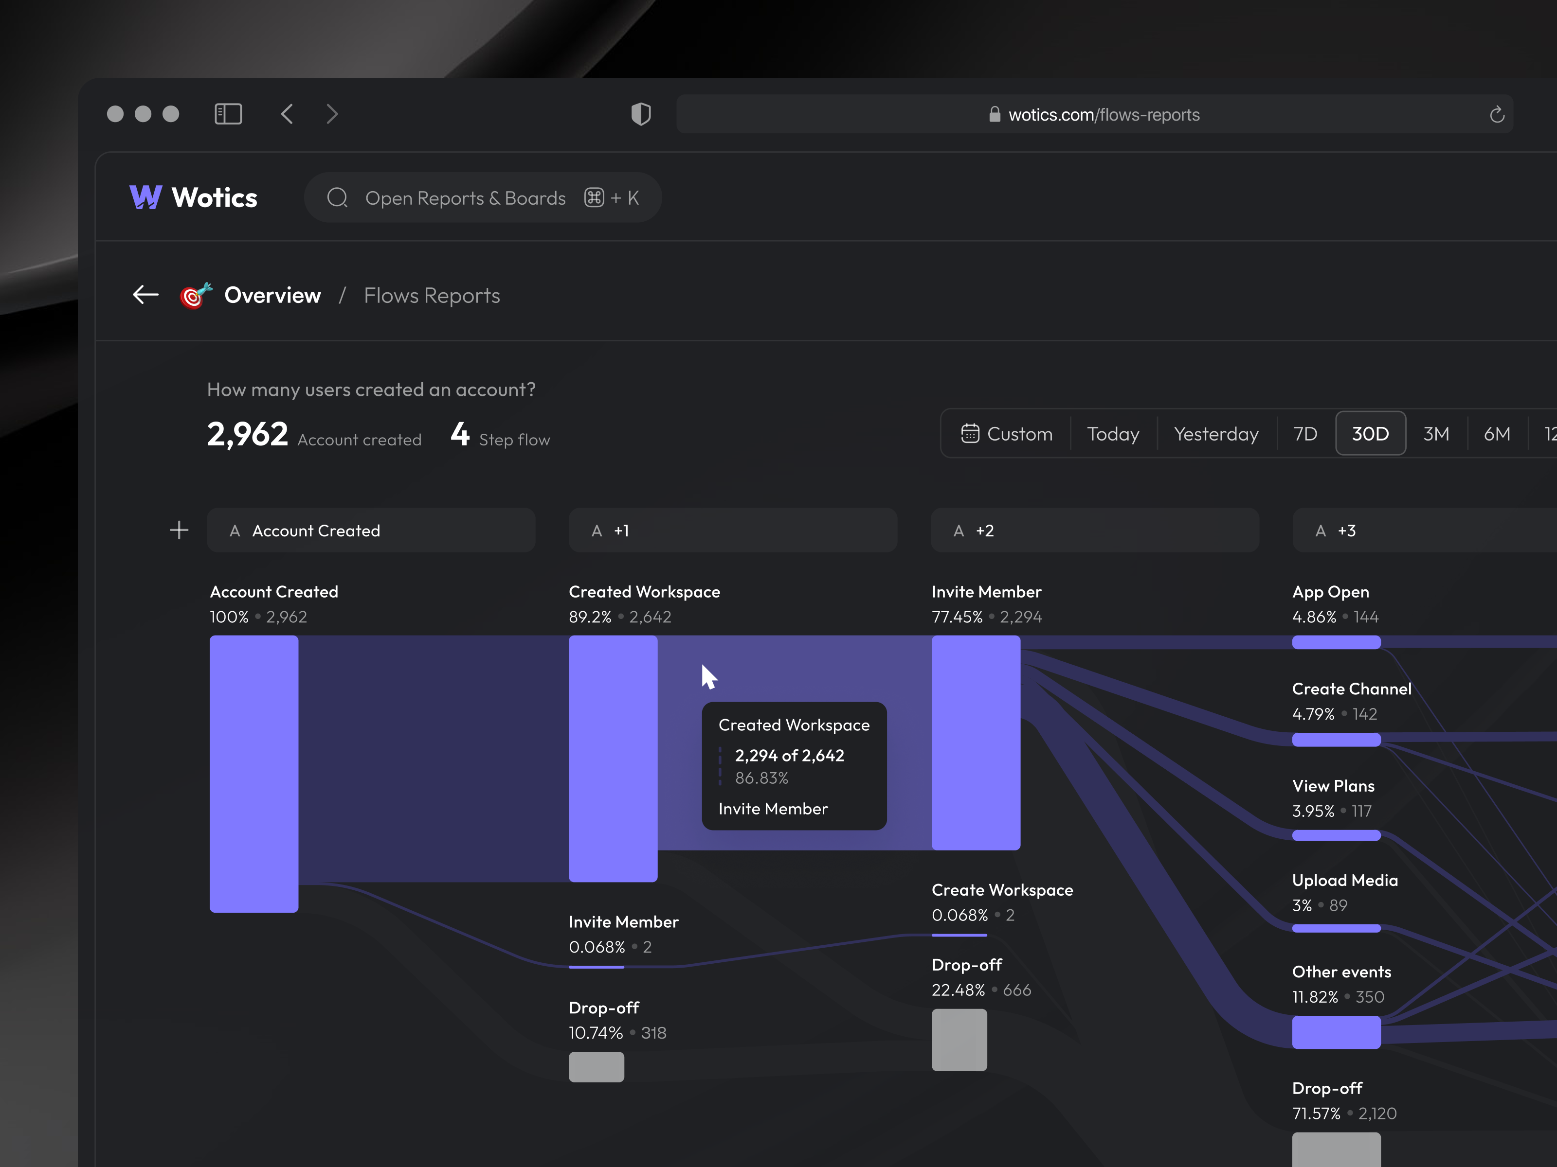Click the Wotics logo icon
The width and height of the screenshot is (1557, 1167).
(x=145, y=198)
